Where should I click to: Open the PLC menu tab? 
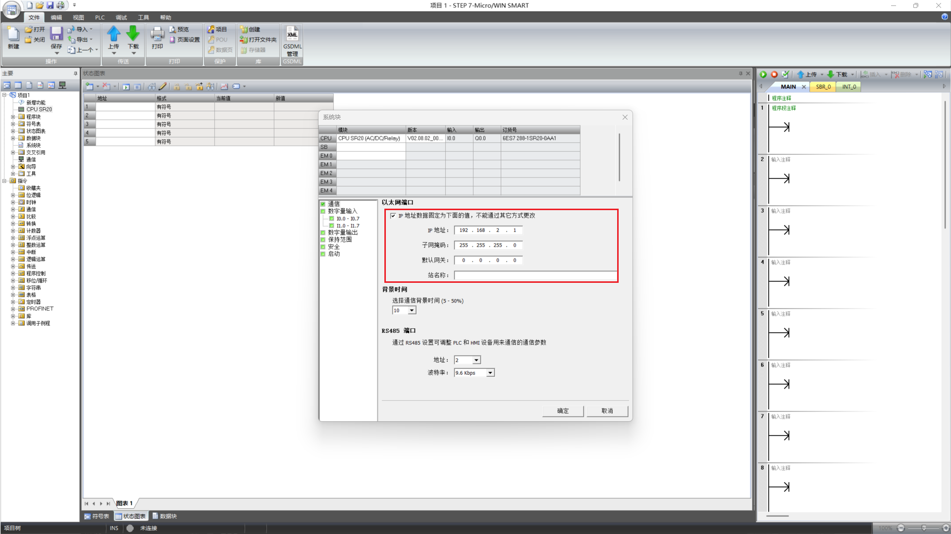coord(100,17)
